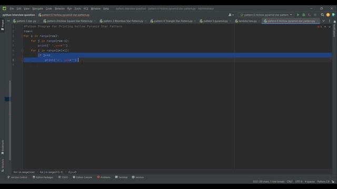
Task: Click 'for i in range(row)' breadcrumb
Action: tap(24, 172)
